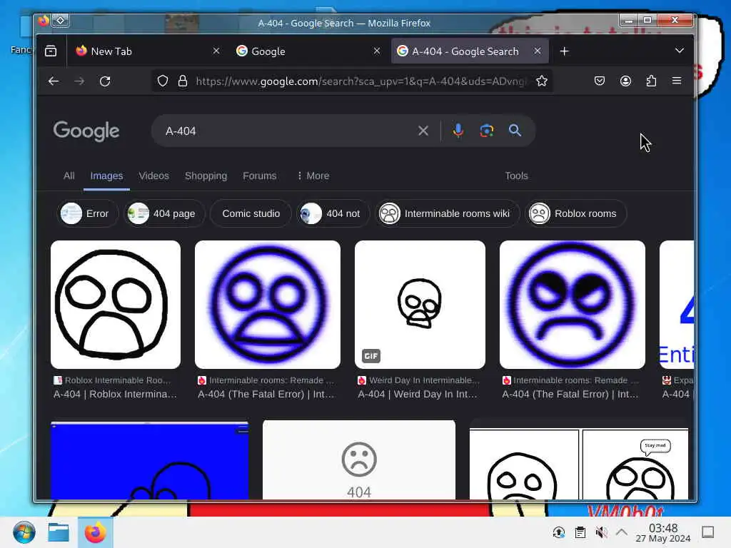Open the angry blue A-404 face image
Viewport: 731px width, 548px height.
[x=573, y=304]
